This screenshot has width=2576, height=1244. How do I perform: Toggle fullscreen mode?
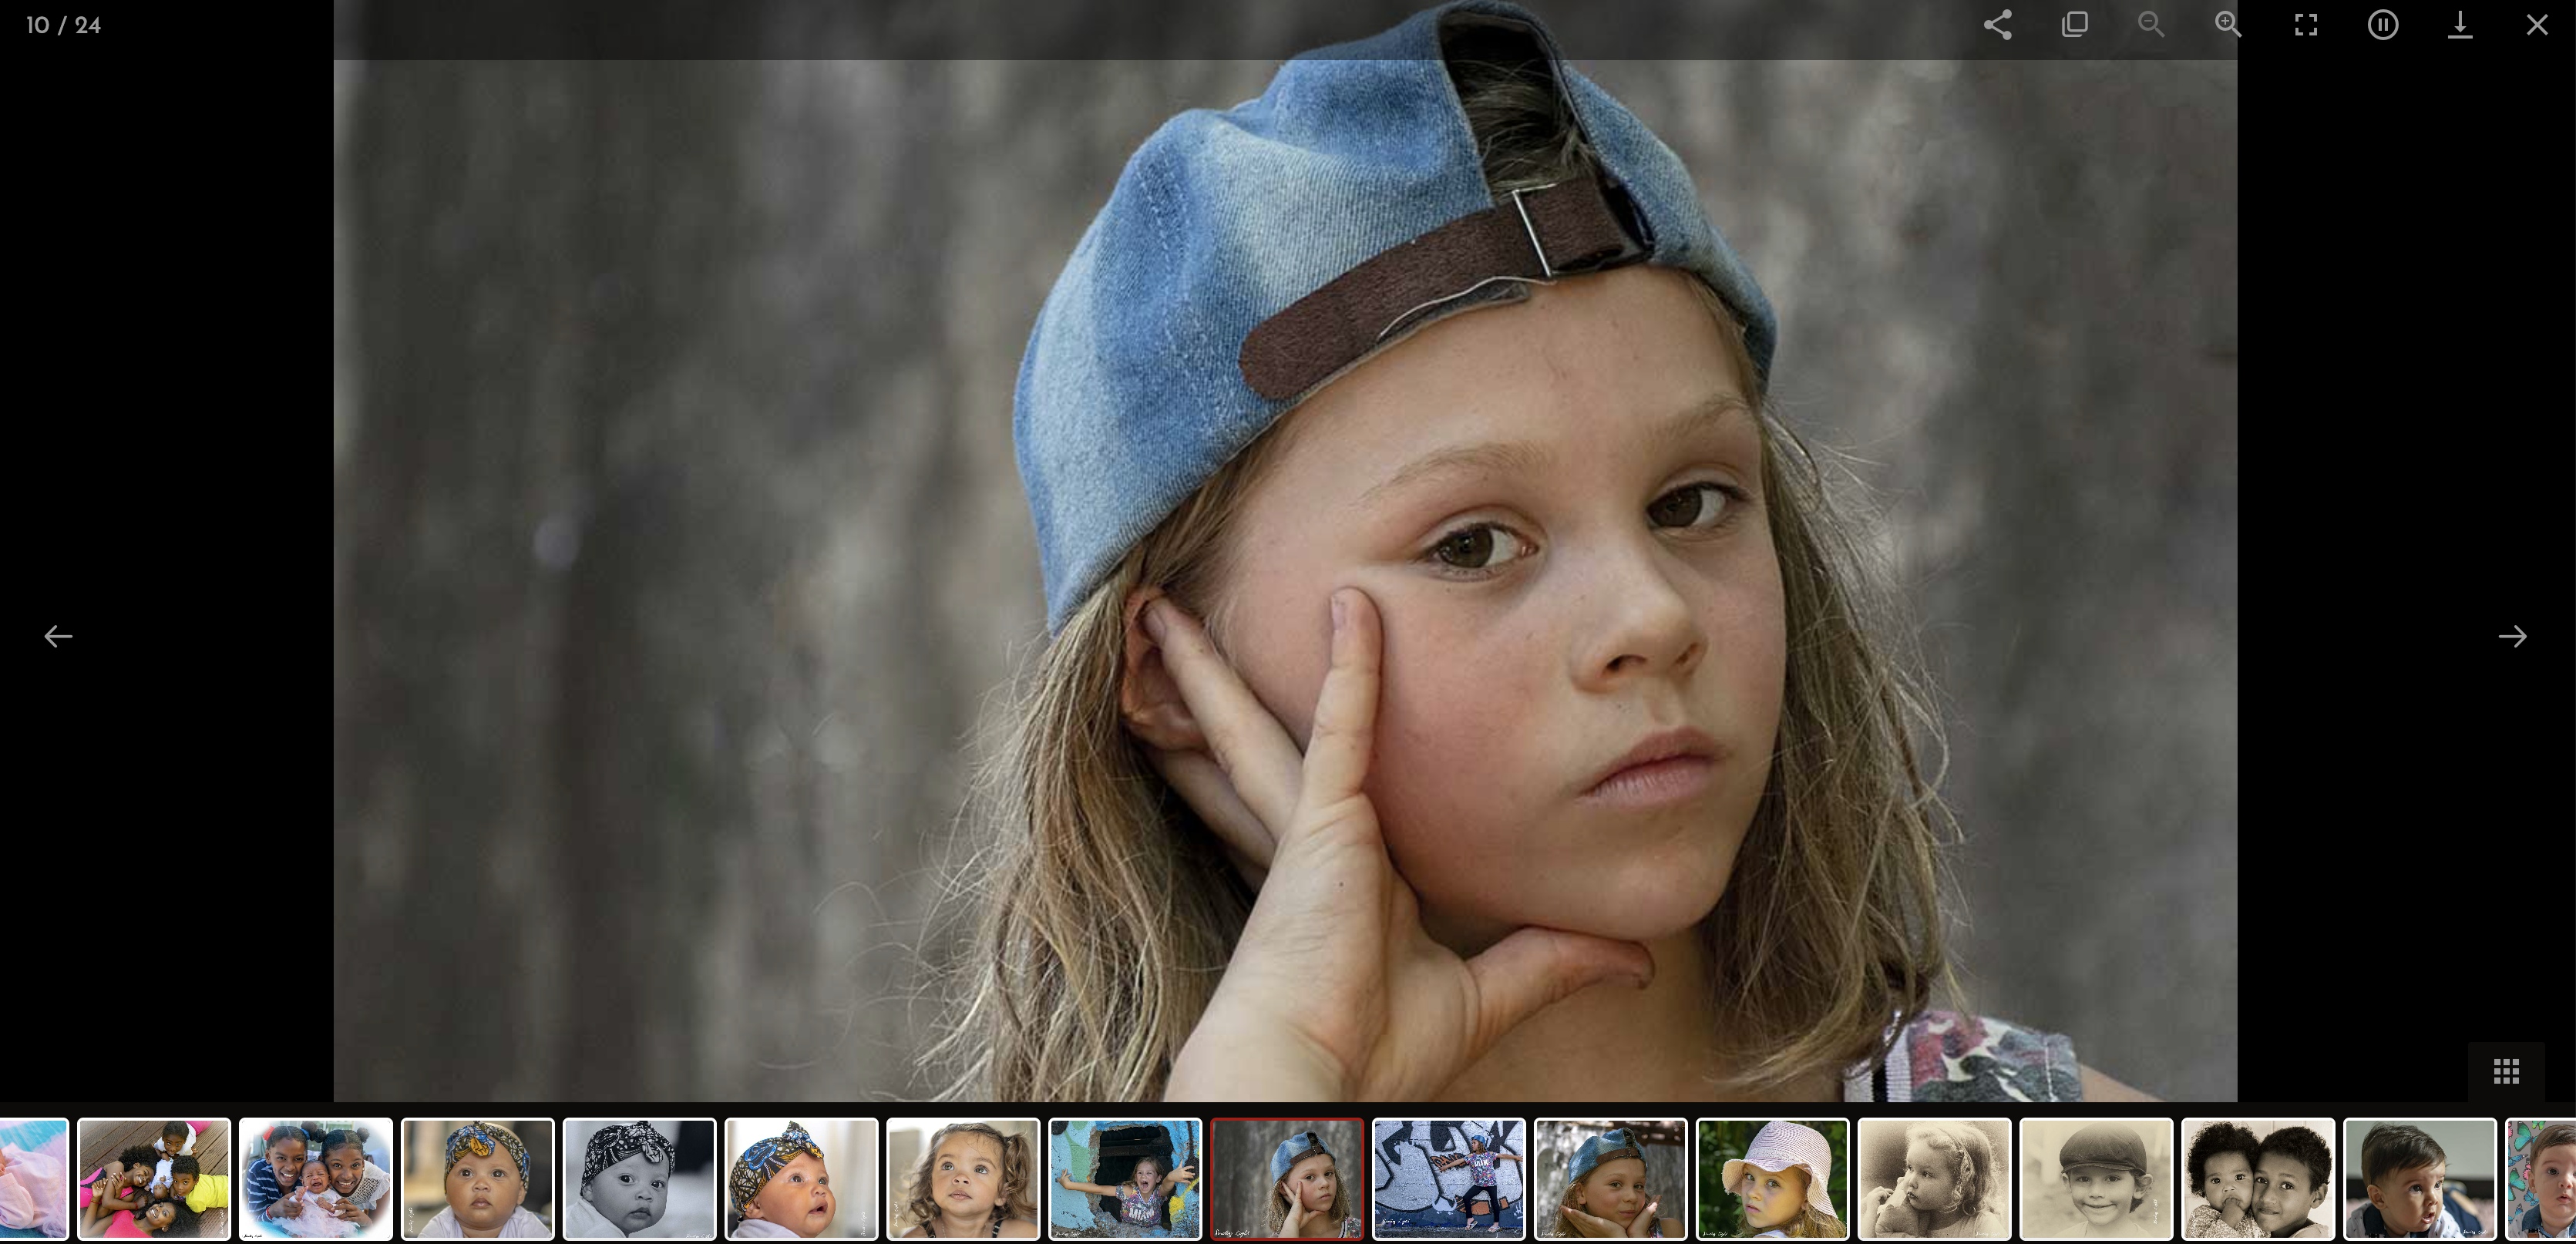point(2306,25)
